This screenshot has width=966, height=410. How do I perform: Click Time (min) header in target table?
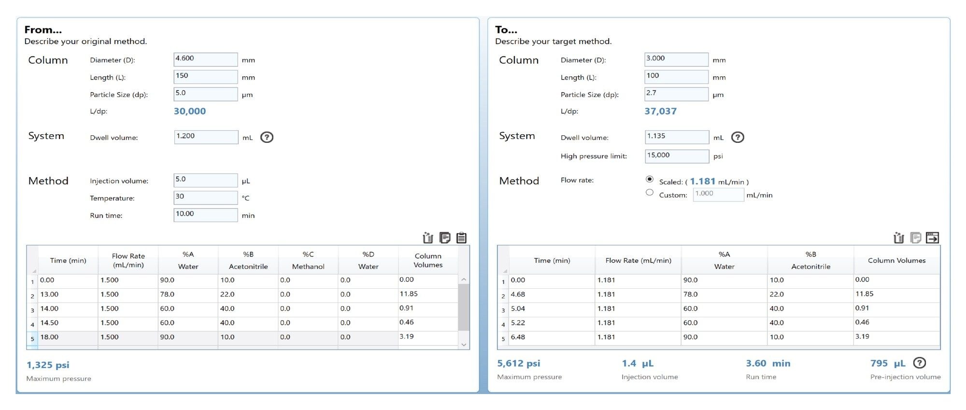click(552, 260)
